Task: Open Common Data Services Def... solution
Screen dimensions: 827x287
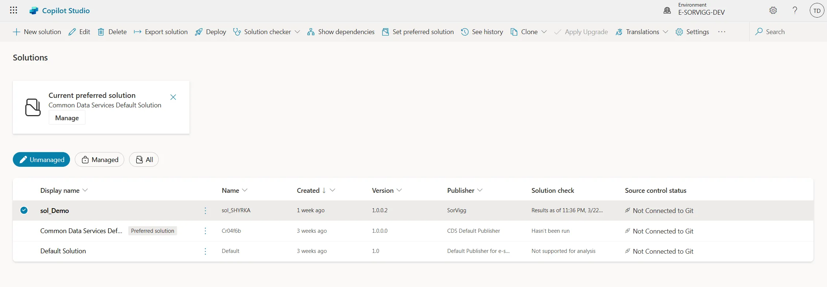Action: click(81, 231)
